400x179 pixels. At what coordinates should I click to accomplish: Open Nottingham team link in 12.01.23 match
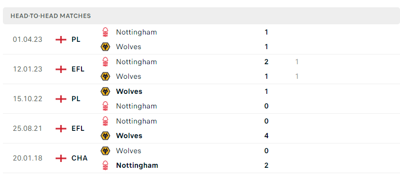click(x=137, y=62)
